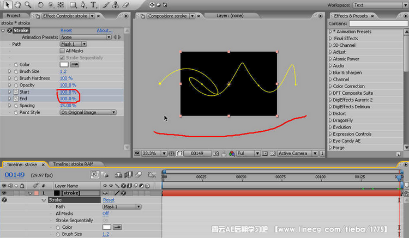Viewport: 409px width, 238px height.
Task: Open the Brainstorm-style frame blending timeline button
Action: [x=128, y=175]
